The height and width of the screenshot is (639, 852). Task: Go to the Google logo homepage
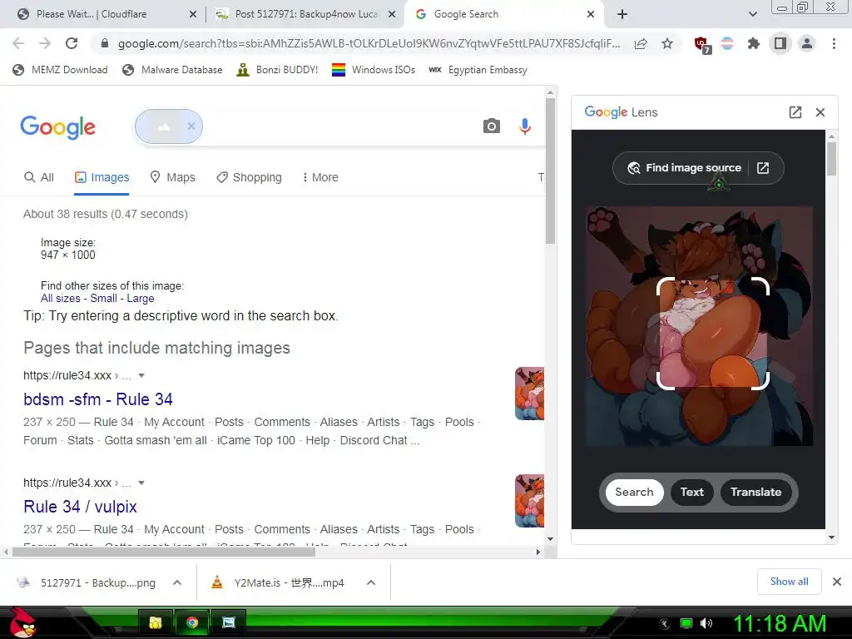57,127
